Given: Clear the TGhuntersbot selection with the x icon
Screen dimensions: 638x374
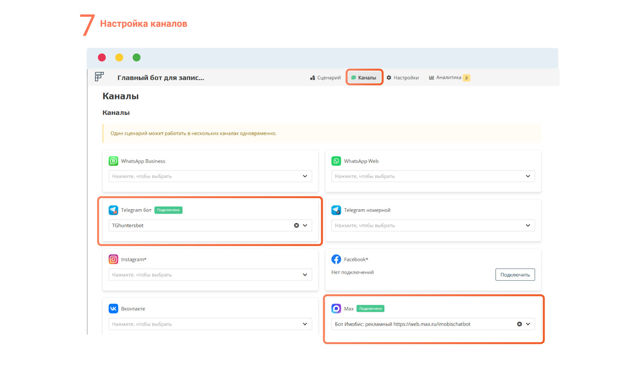Looking at the screenshot, I should [296, 225].
